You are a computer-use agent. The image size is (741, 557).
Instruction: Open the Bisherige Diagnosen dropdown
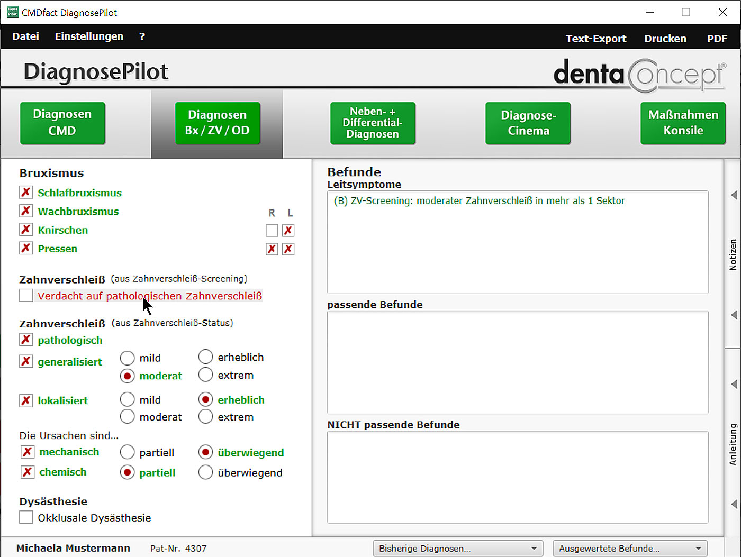coord(458,549)
